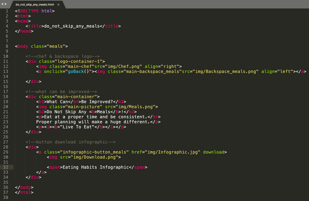The width and height of the screenshot is (309, 201).
Task: Go to previous tab with left arrow
Action: pos(2,4)
